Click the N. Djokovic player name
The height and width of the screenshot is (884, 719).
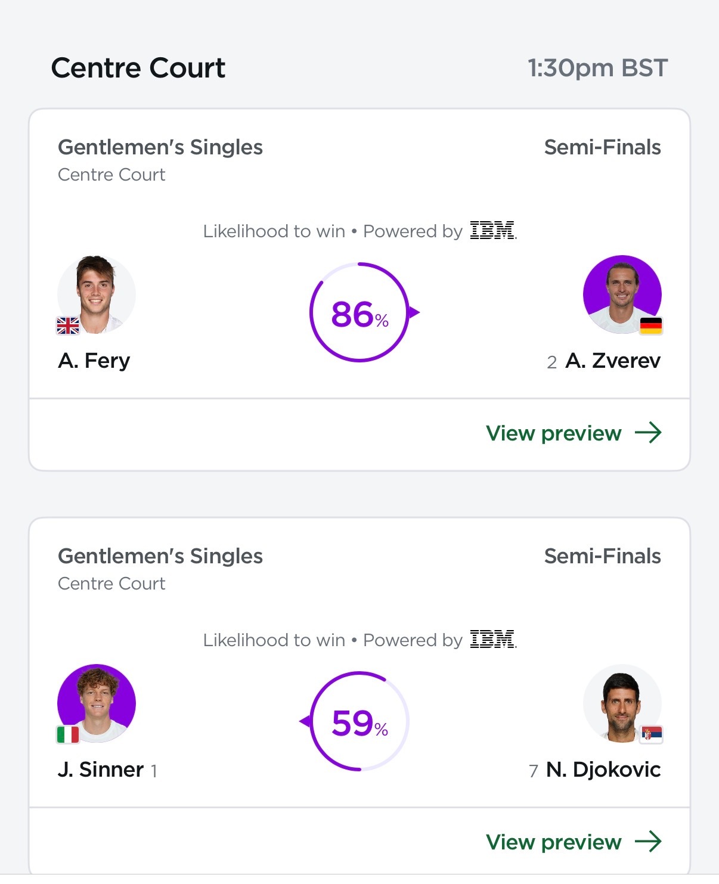coord(603,770)
